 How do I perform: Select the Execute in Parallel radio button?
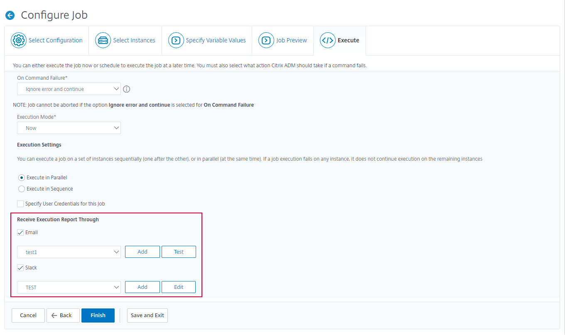coord(22,178)
